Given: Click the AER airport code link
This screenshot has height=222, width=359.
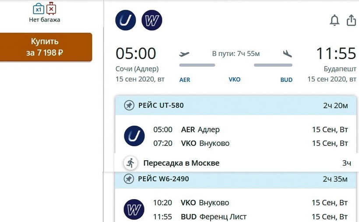Looking at the screenshot, I should click(185, 80).
